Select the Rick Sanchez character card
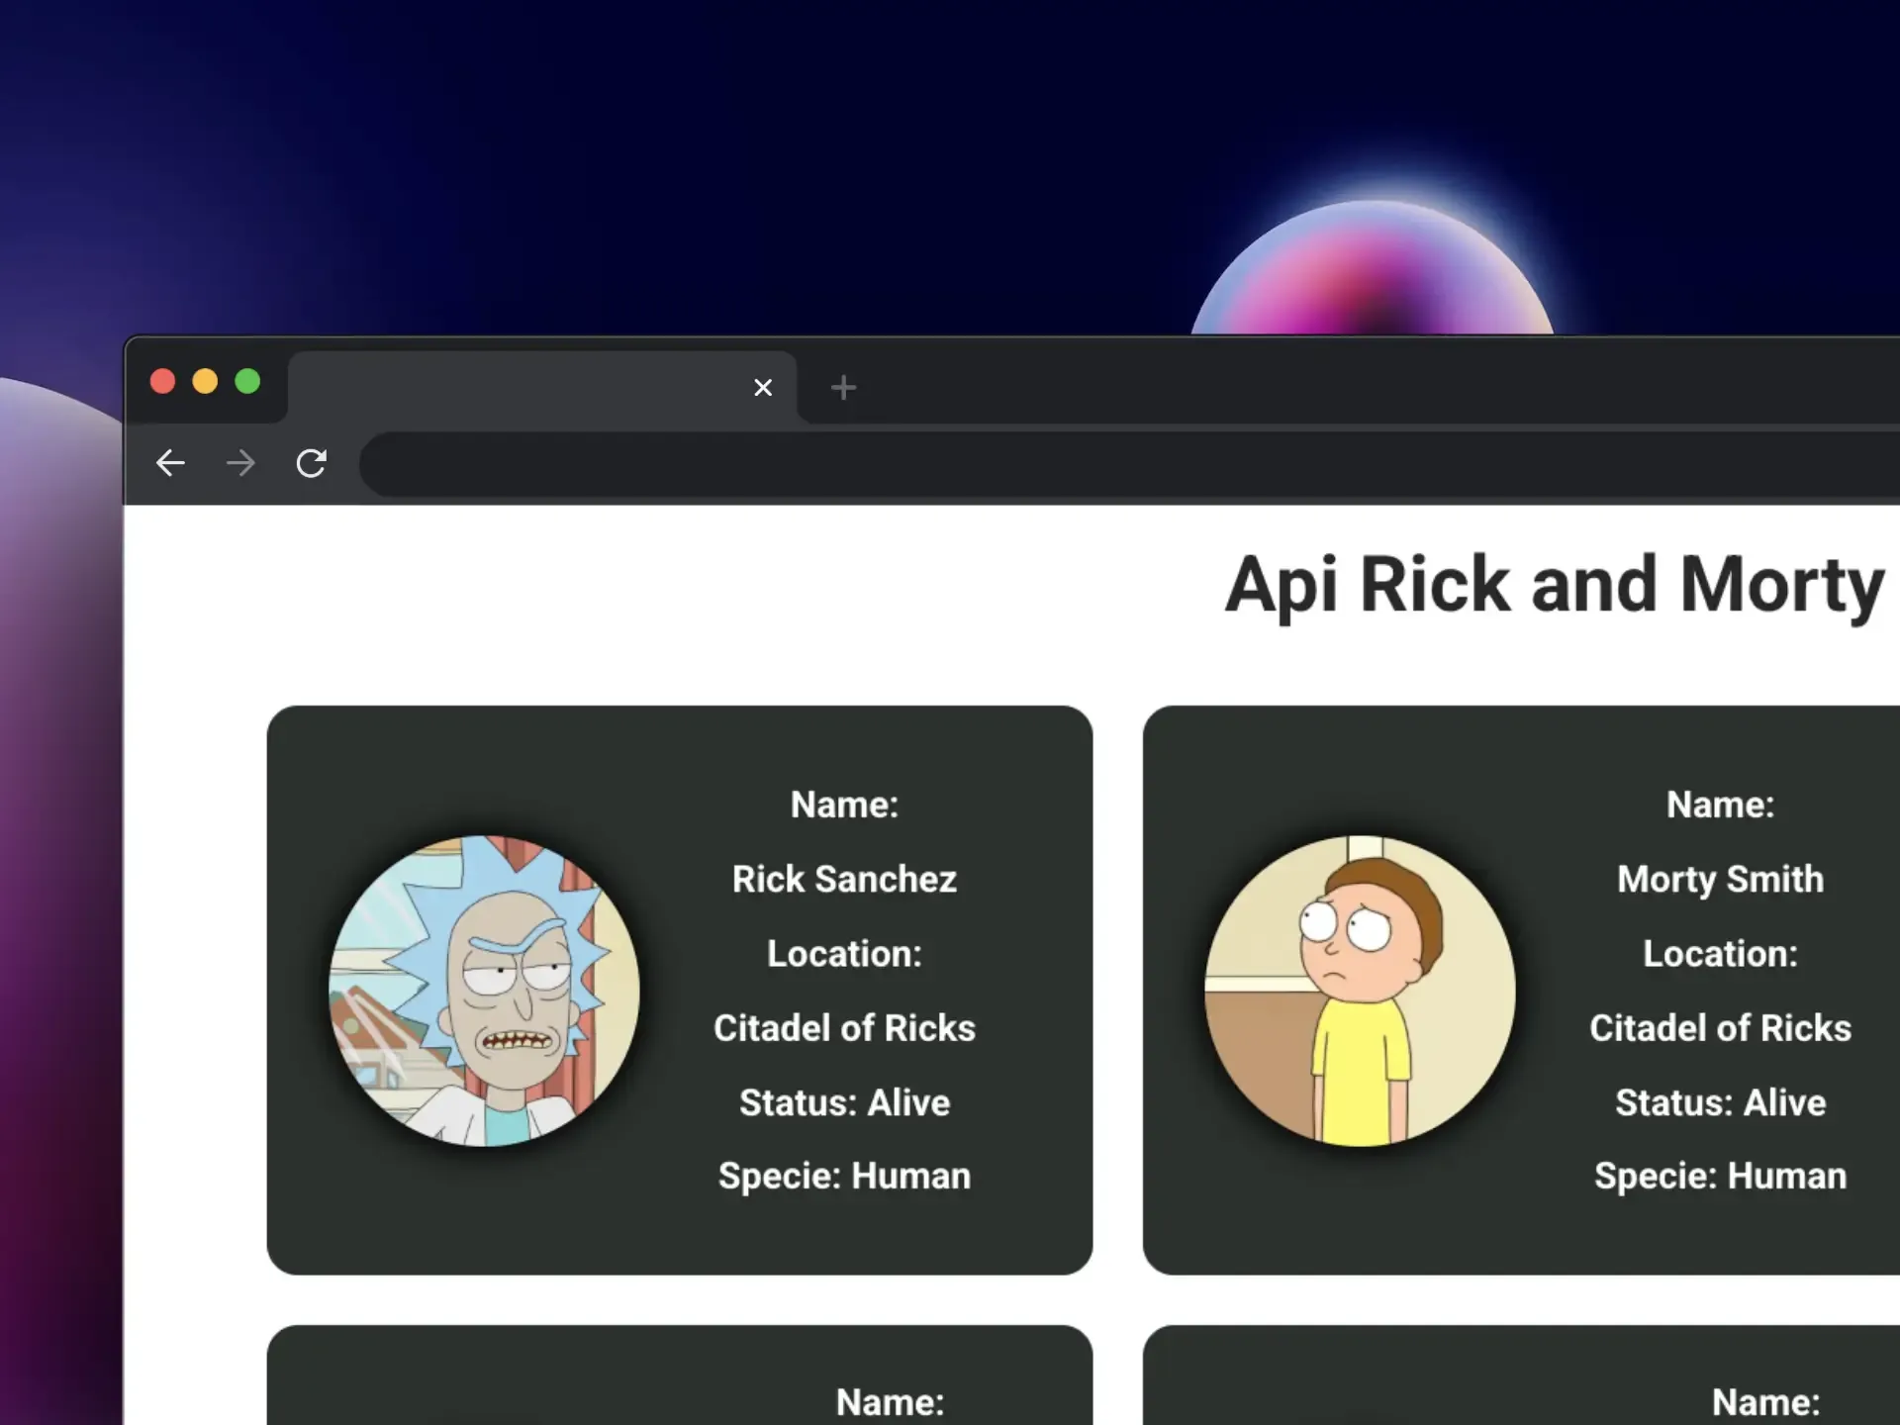 click(679, 990)
